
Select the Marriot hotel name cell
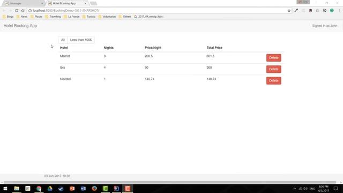(65, 56)
